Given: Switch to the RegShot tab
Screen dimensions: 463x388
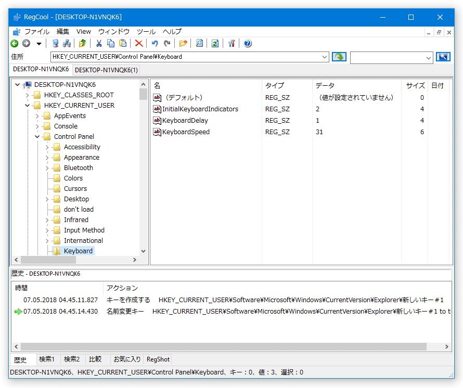Looking at the screenshot, I should click(158, 359).
